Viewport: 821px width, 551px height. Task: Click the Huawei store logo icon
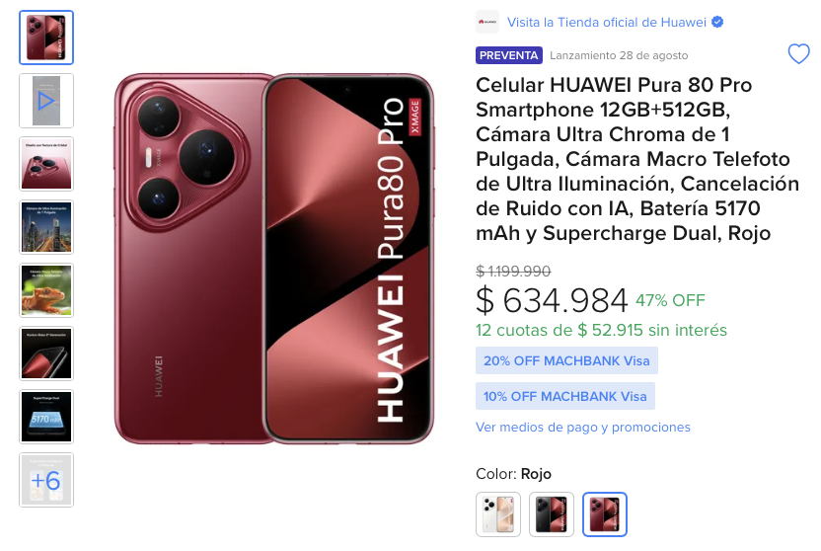pos(487,22)
